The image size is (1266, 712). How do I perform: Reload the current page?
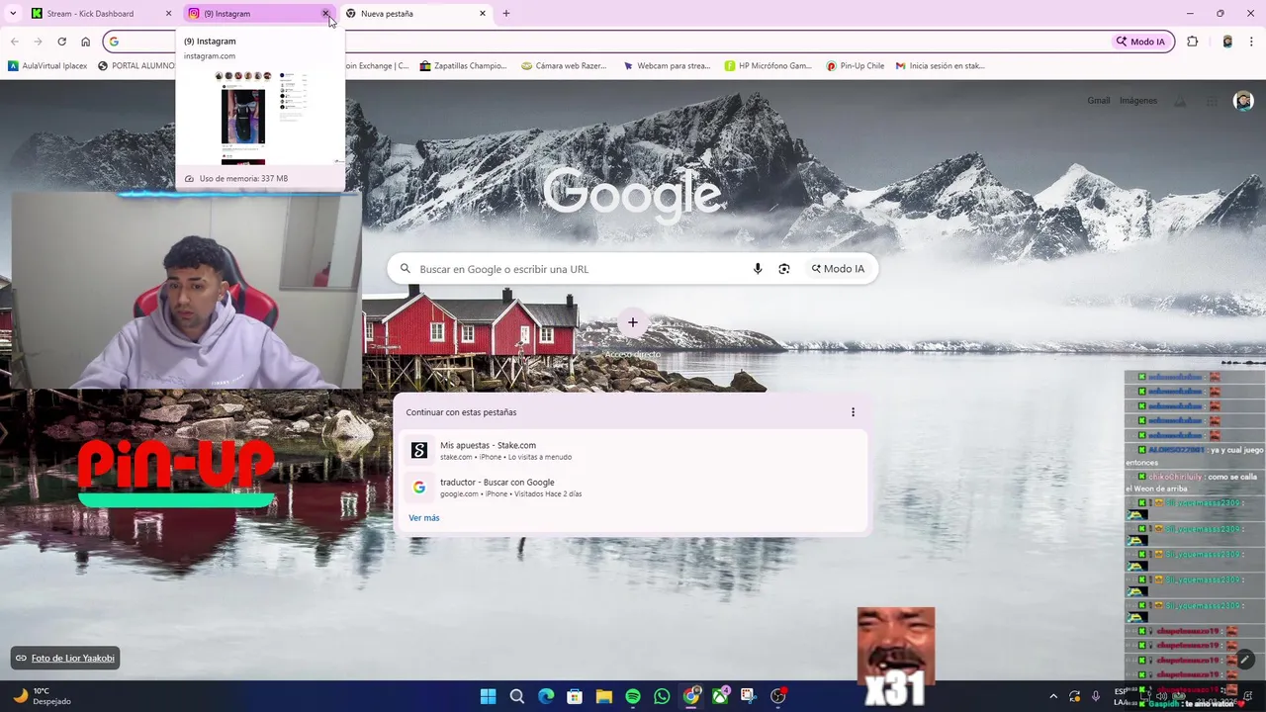61,42
